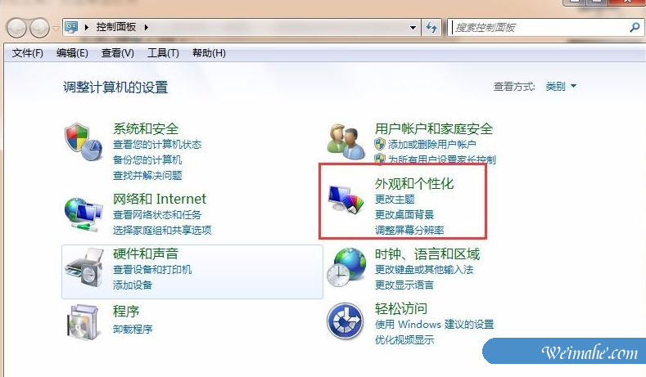Open Hardware and Sound printer icon
This screenshot has height=377, width=646.
click(x=84, y=268)
